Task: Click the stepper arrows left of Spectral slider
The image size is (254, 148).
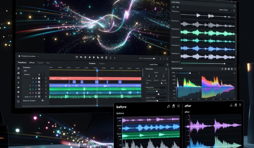Action: pyautogui.click(x=177, y=73)
